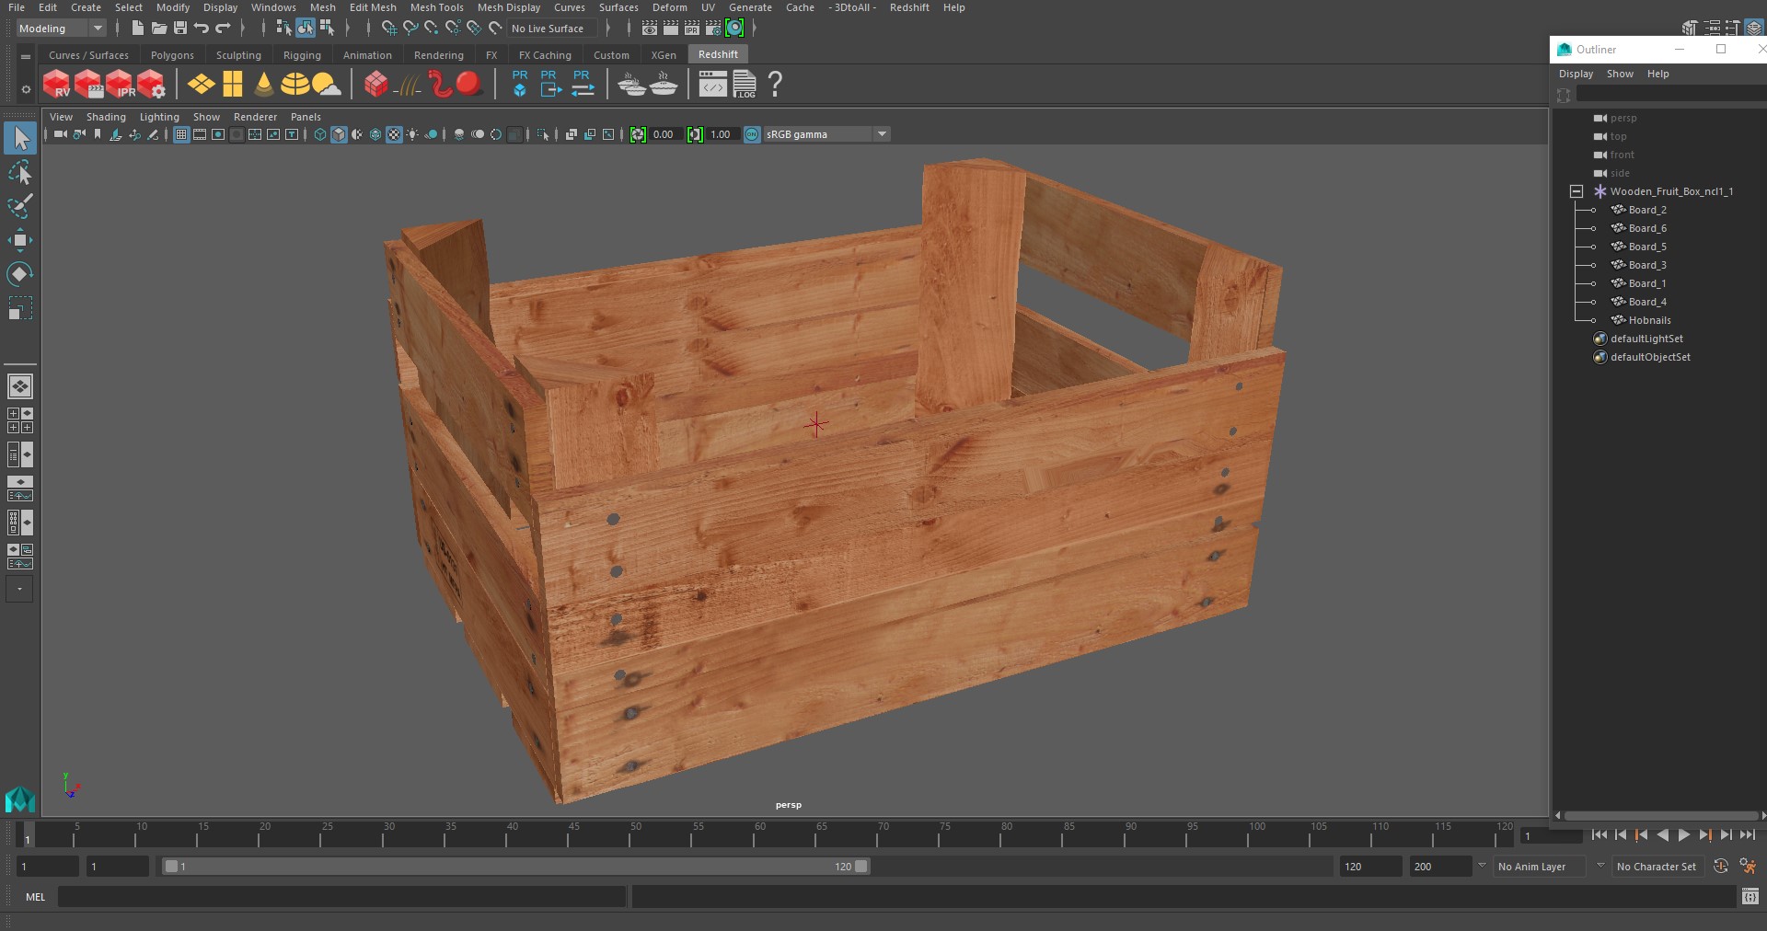Toggle color management ON button
Screen dimensions: 1767x931
752,134
